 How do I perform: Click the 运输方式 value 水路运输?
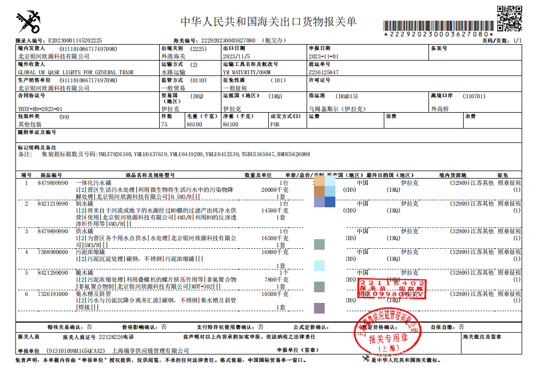pyautogui.click(x=173, y=72)
